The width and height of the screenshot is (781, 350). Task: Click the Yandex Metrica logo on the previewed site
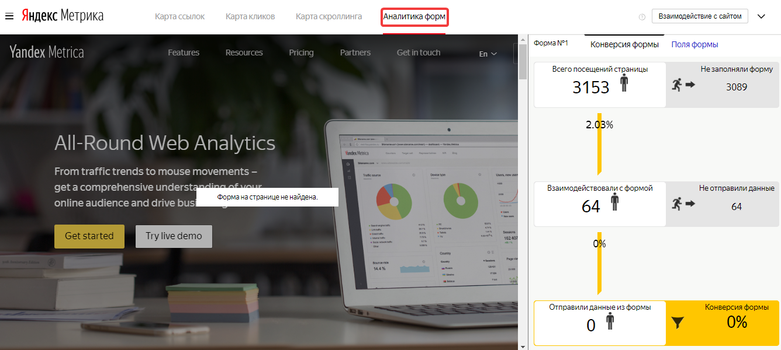click(x=47, y=52)
